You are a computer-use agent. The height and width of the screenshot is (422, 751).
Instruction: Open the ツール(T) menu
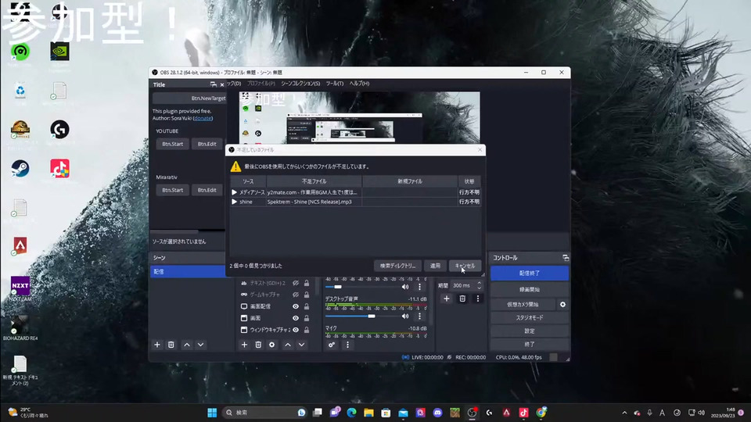pyautogui.click(x=334, y=84)
